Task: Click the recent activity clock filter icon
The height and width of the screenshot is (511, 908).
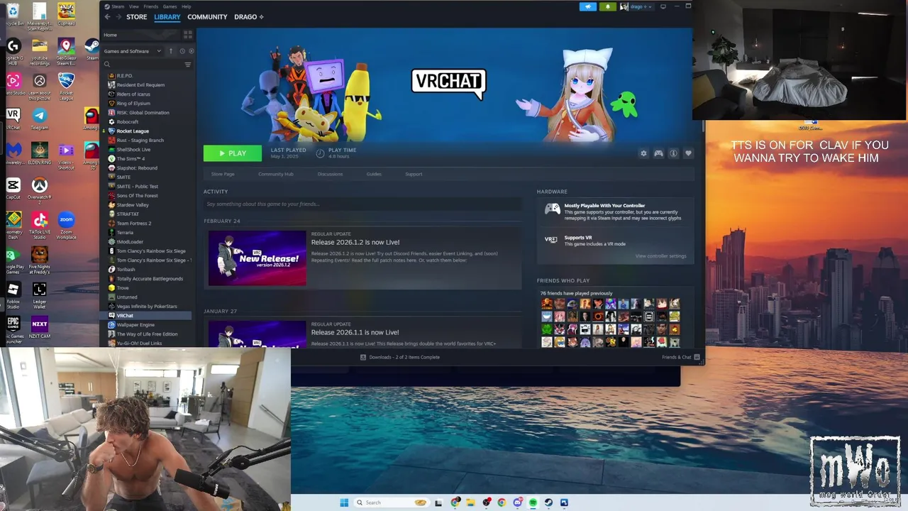Action: [182, 51]
